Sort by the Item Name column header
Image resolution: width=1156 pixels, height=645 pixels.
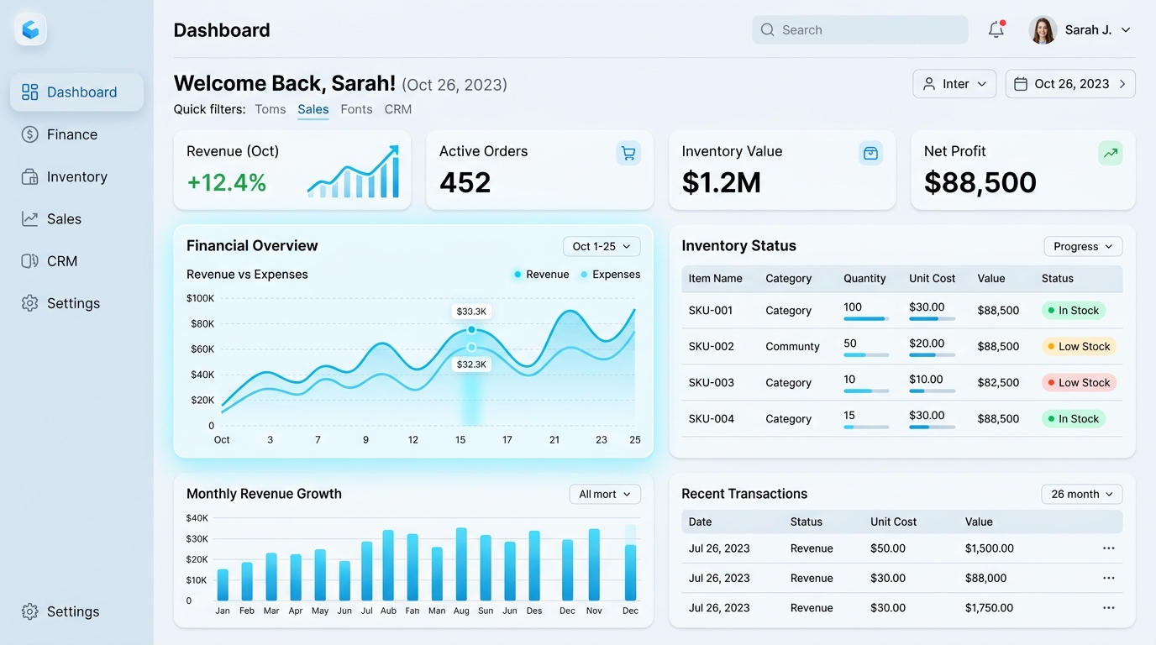click(715, 278)
